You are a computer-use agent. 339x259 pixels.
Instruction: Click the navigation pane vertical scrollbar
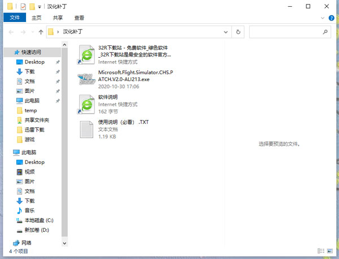click(64, 141)
